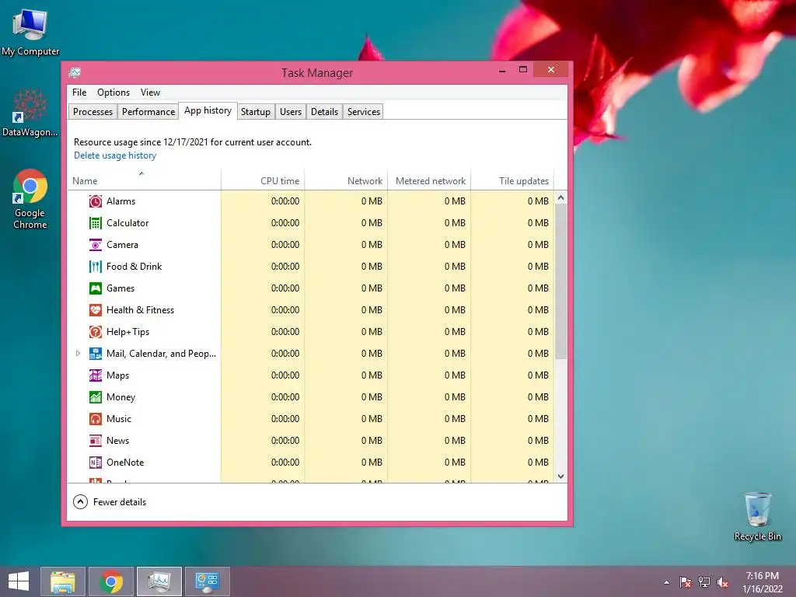Minimize the Task Manager window
796x597 pixels.
(x=502, y=70)
